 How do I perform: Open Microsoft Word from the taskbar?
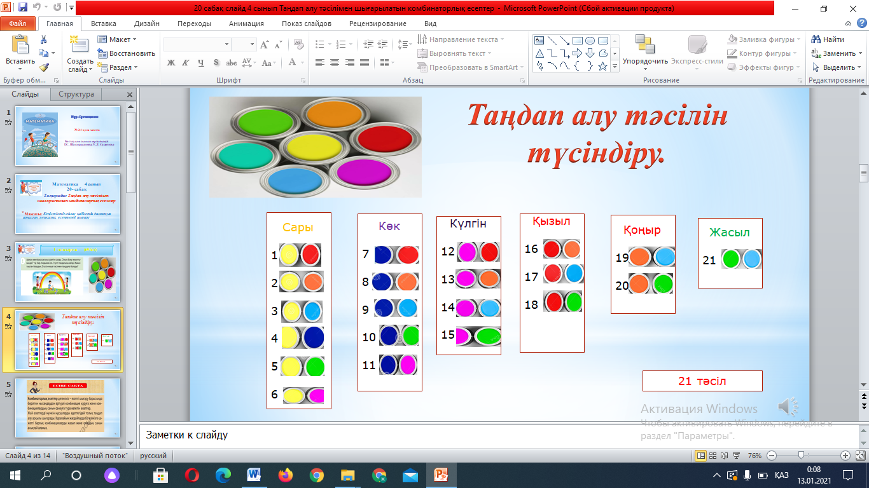point(254,475)
